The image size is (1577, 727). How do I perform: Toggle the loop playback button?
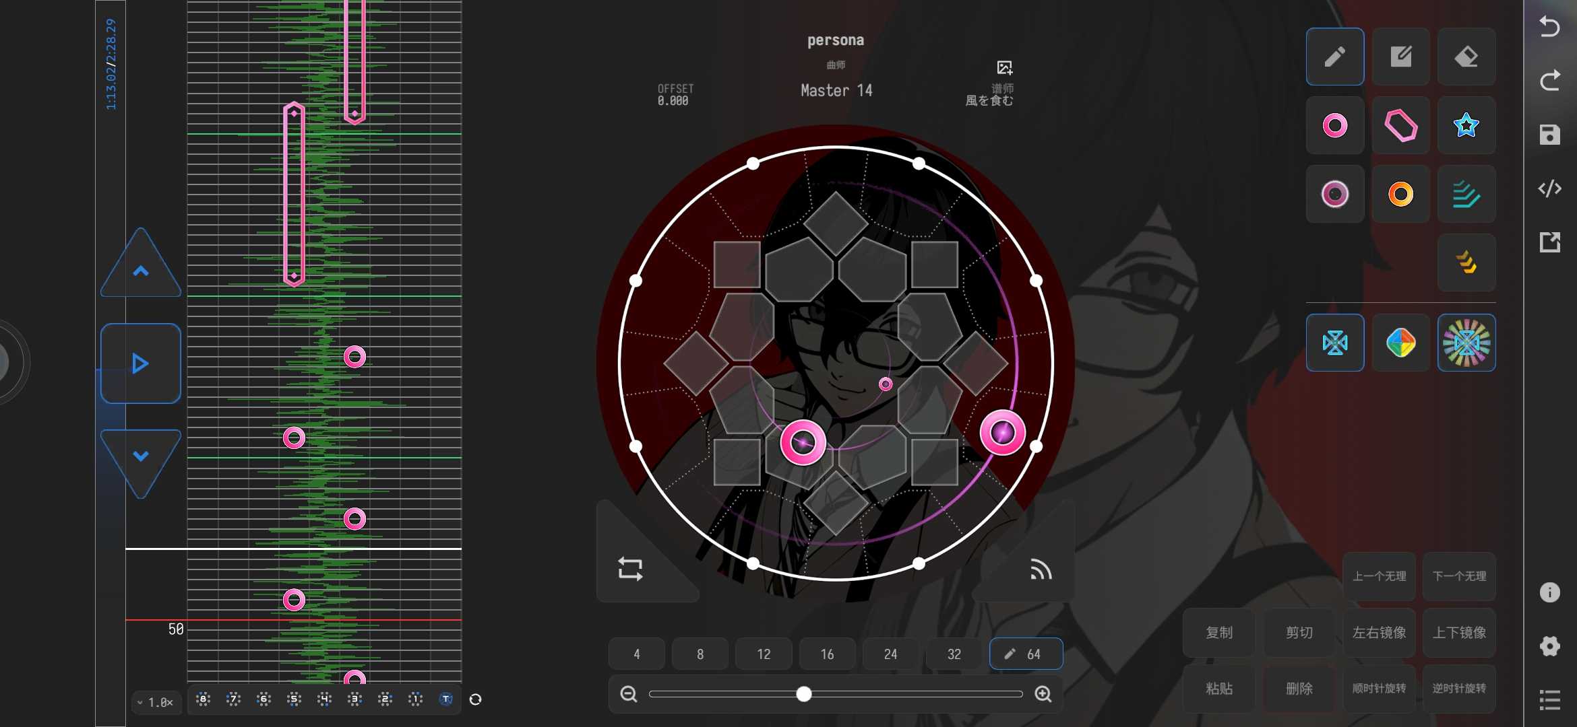[x=631, y=569]
